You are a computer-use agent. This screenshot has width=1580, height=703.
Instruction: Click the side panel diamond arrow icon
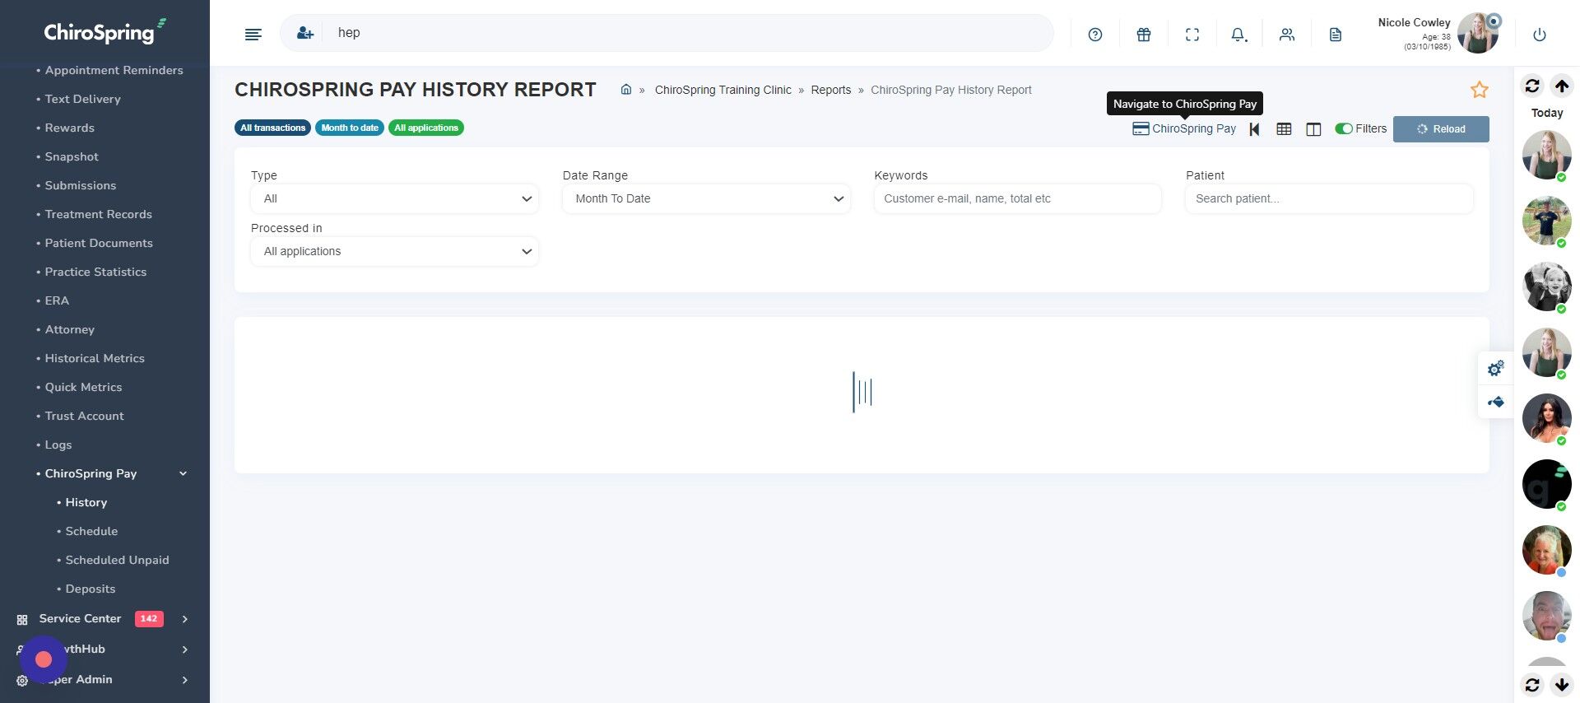pyautogui.click(x=1496, y=402)
